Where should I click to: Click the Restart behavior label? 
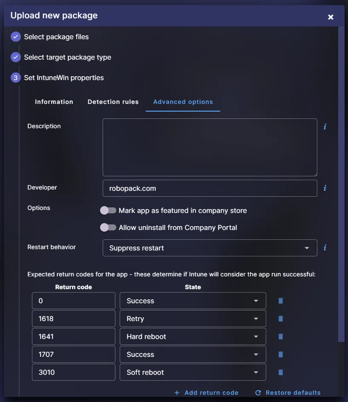pos(52,247)
